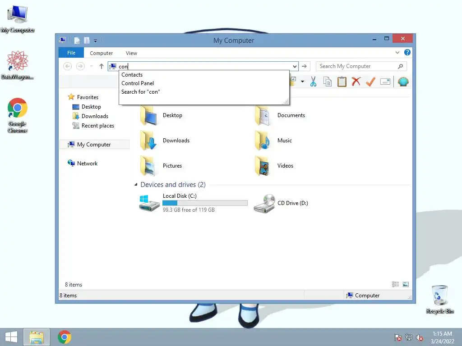This screenshot has height=346, width=462.
Task: Click the search magnifier icon
Action: (401, 66)
